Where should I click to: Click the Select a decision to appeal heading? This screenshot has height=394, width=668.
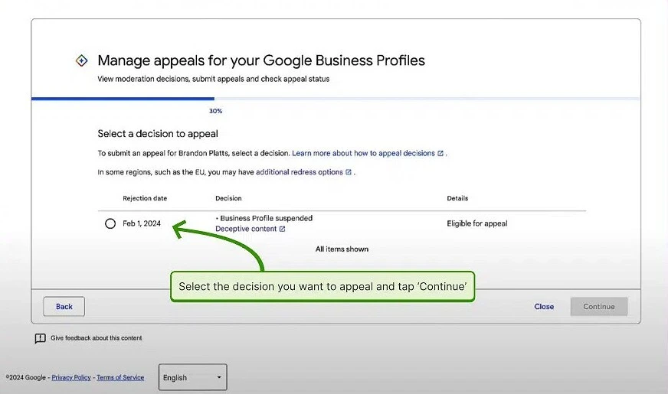158,134
